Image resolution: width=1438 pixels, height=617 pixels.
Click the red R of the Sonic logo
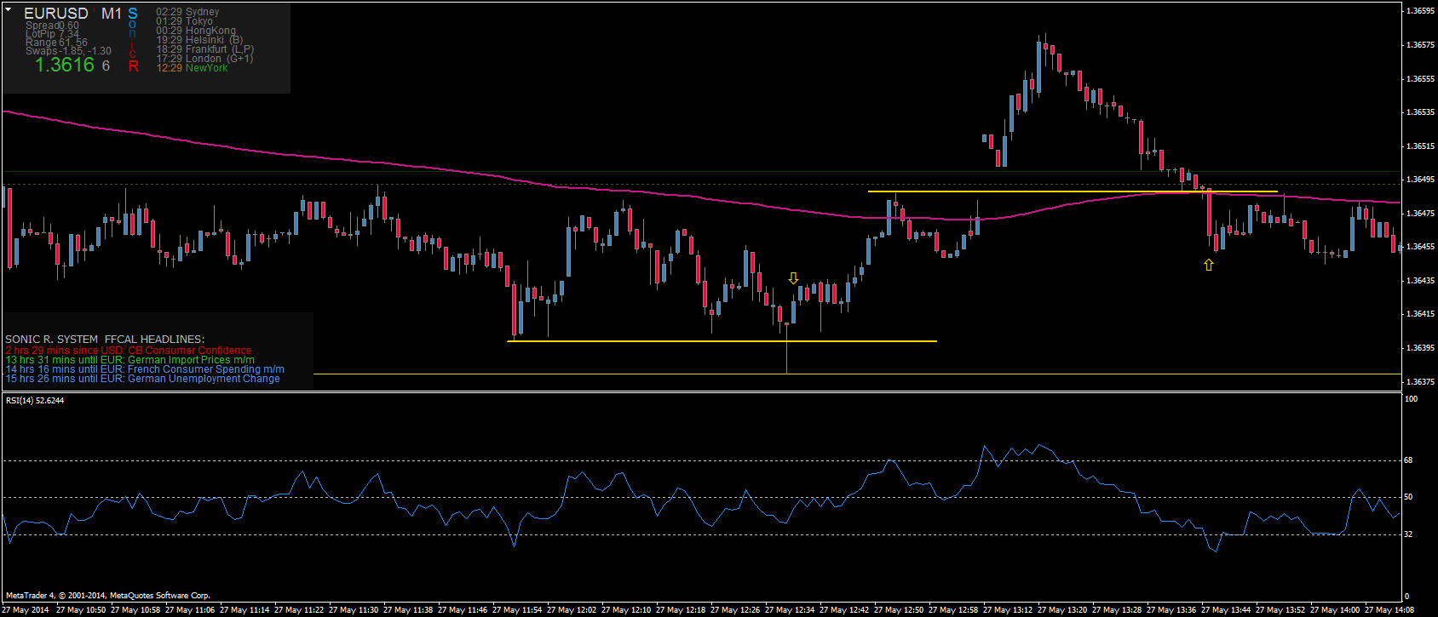click(134, 66)
